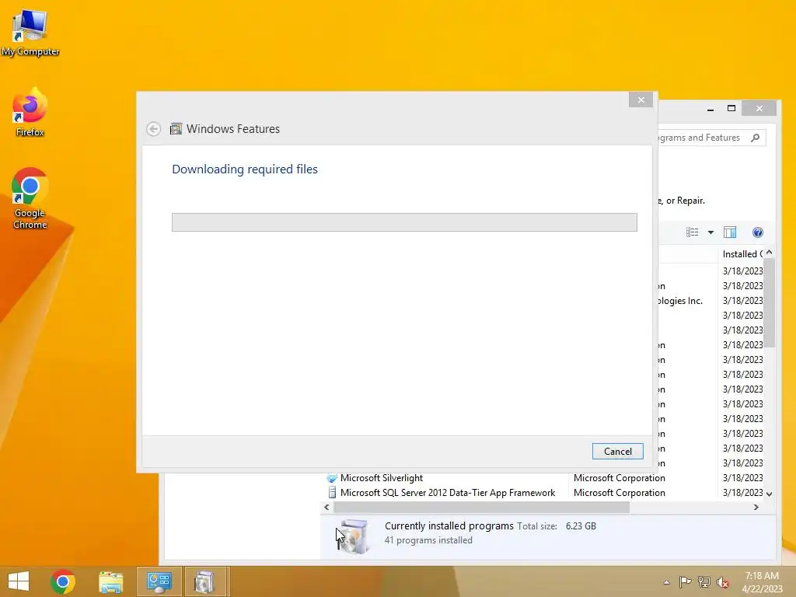Click the SQL Server Data-Tier program icon
Screen dimensions: 796x597
(x=332, y=492)
